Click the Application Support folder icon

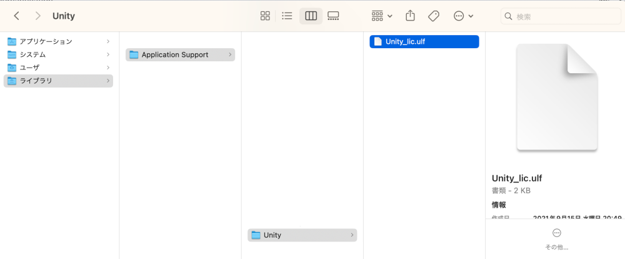point(134,54)
